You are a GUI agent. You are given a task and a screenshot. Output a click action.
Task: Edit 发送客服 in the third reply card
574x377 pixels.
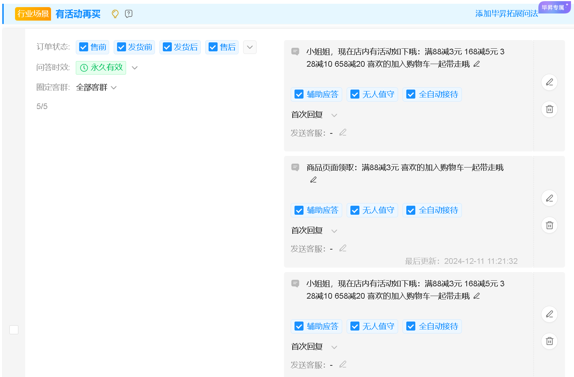[x=343, y=364]
